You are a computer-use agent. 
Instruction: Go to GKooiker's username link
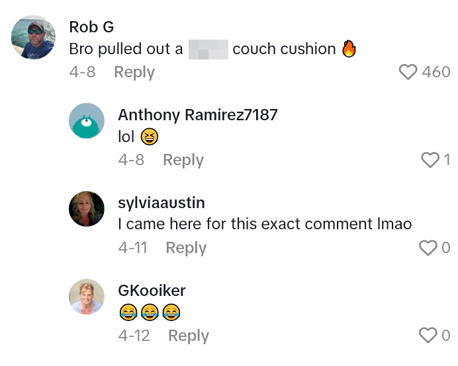(152, 291)
